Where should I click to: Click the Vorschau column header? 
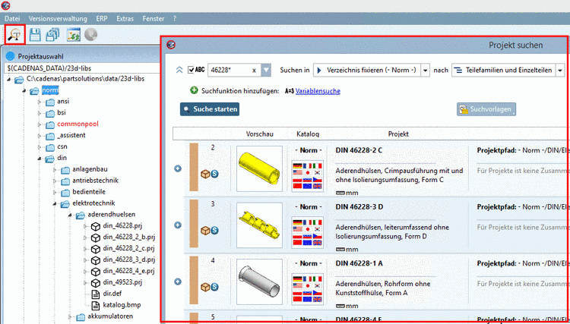(x=260, y=134)
